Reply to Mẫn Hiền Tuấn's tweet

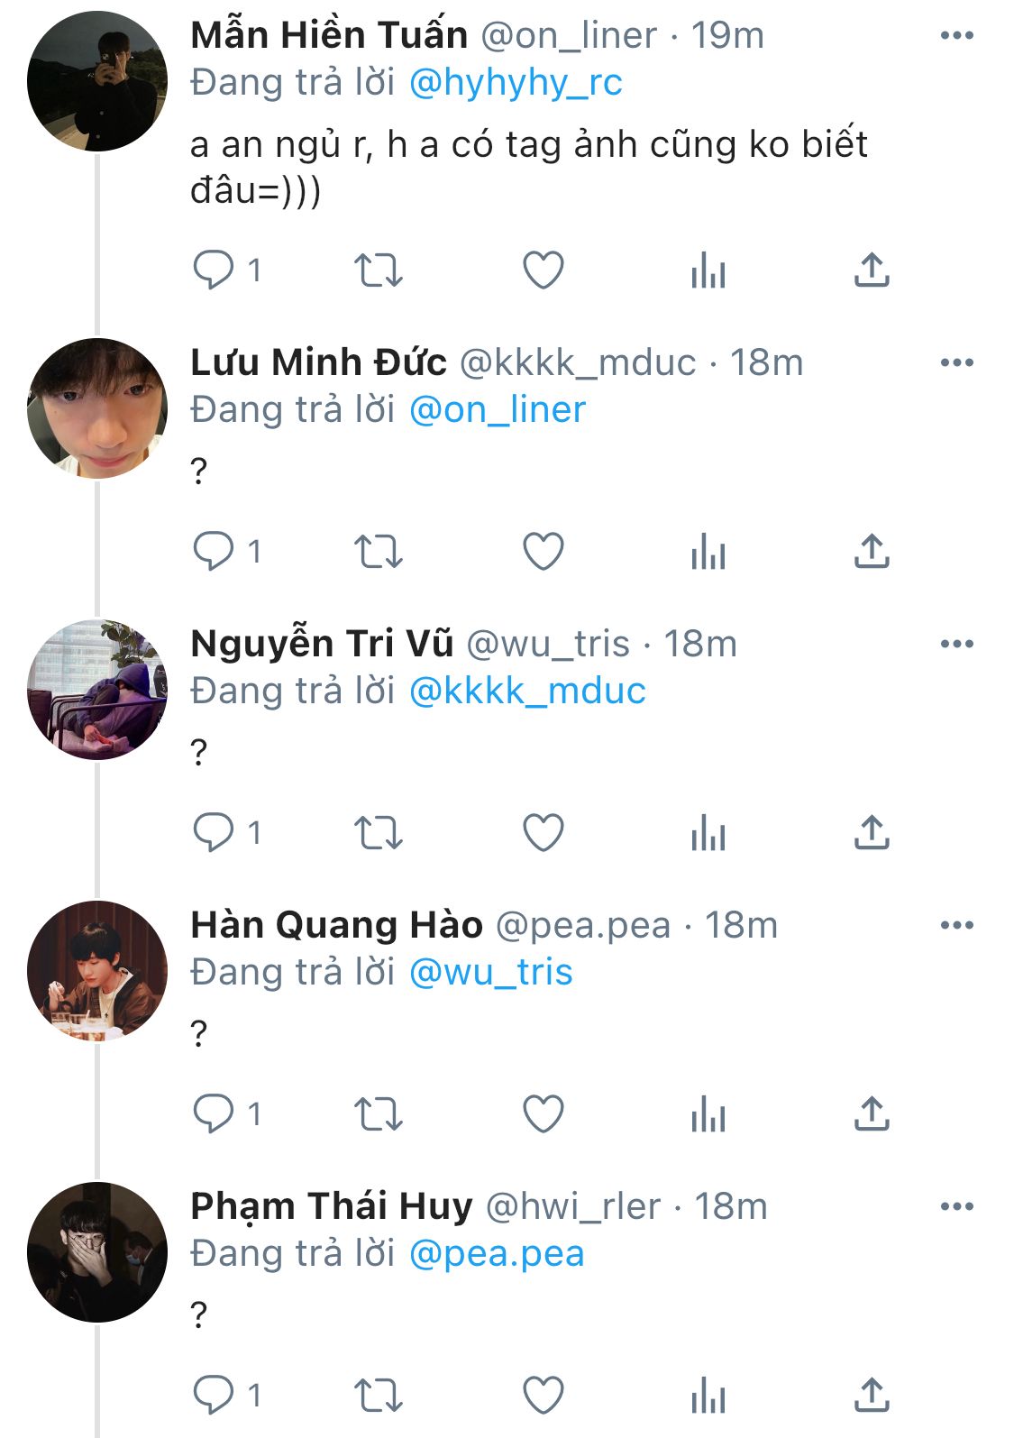click(214, 270)
